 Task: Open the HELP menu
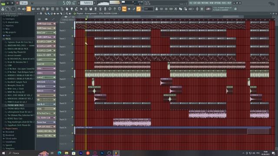pos(229,3)
